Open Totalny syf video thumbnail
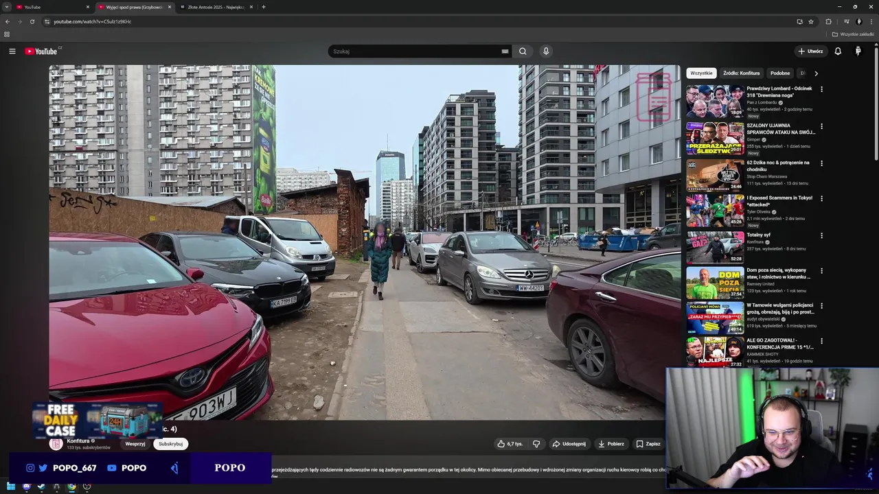The width and height of the screenshot is (879, 494). [715, 247]
